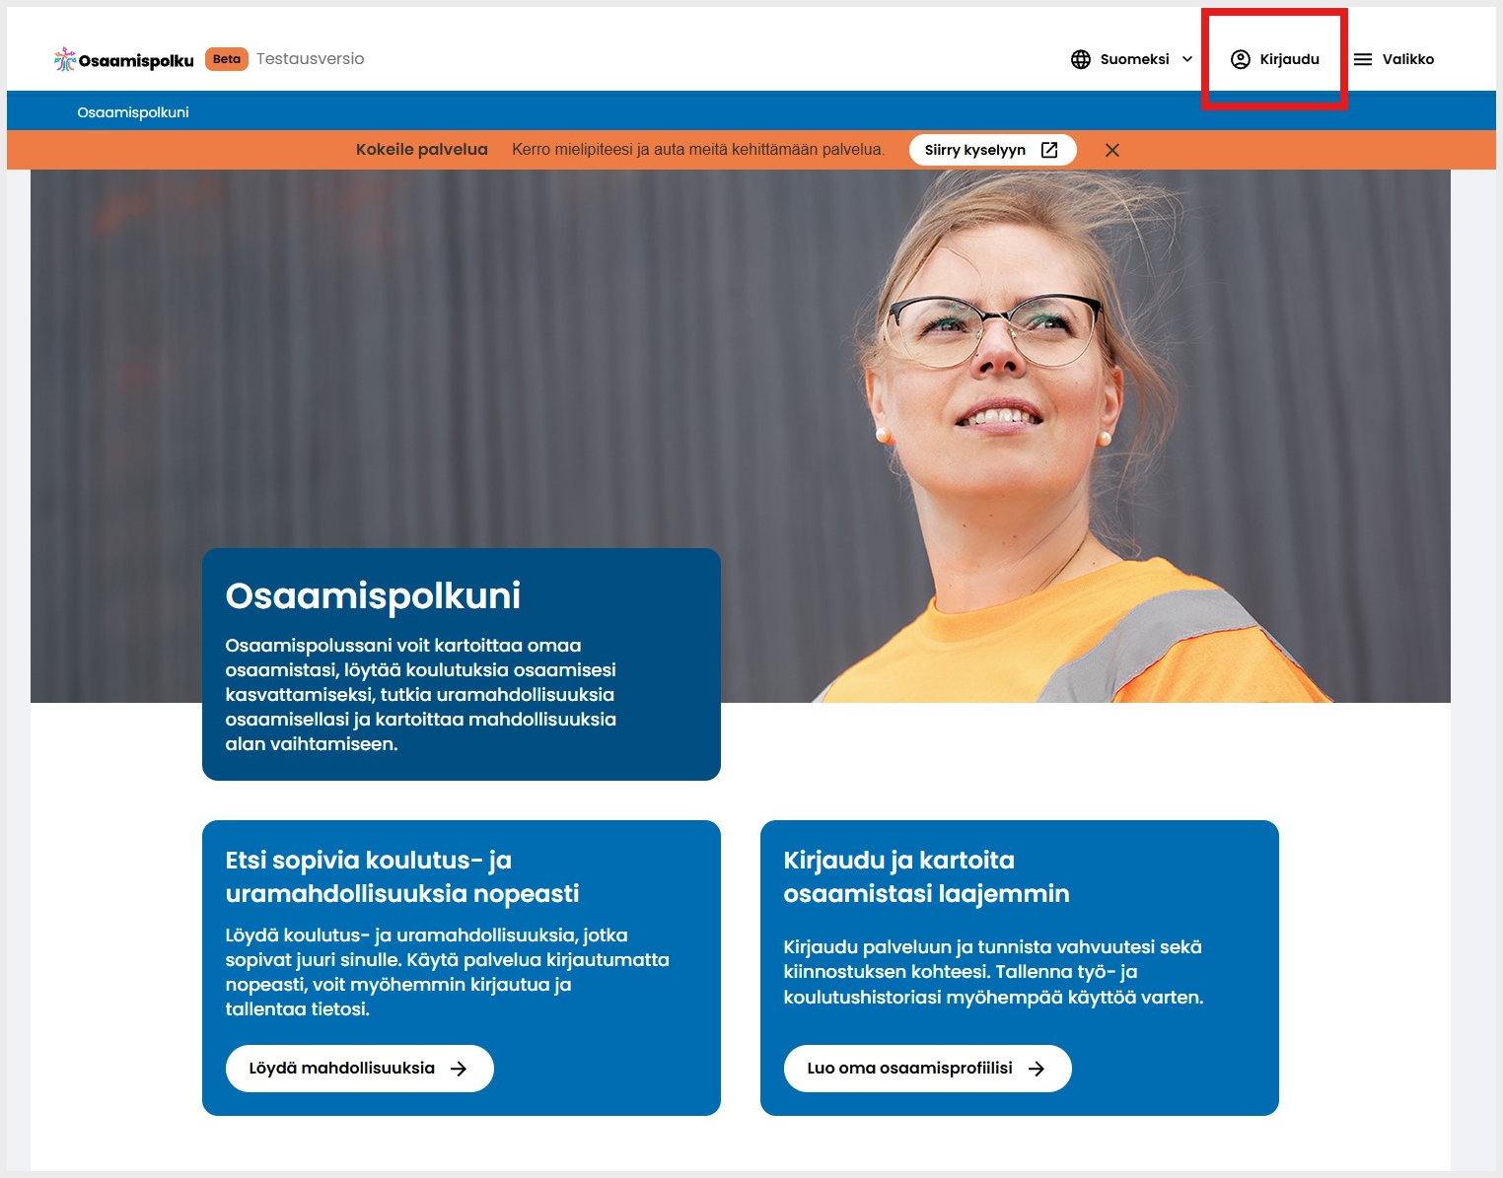Select the Osaamispolkuni navigation tab
This screenshot has width=1503, height=1178.
pos(133,112)
